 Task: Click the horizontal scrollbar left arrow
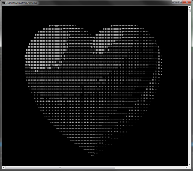coord(3,167)
